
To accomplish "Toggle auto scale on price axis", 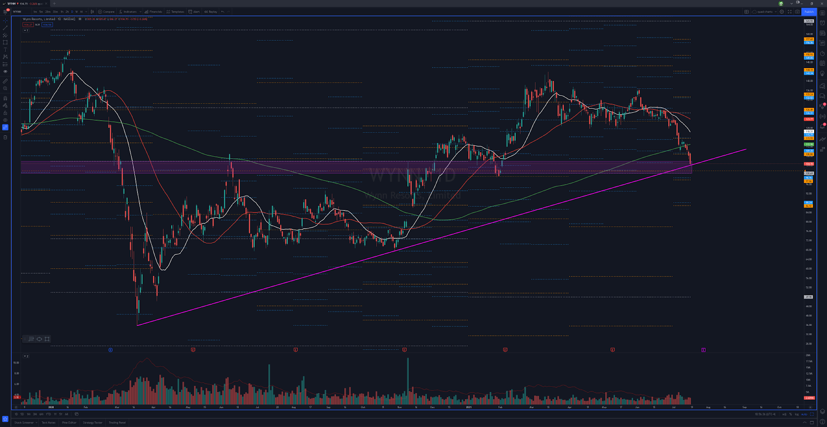I will [x=804, y=414].
